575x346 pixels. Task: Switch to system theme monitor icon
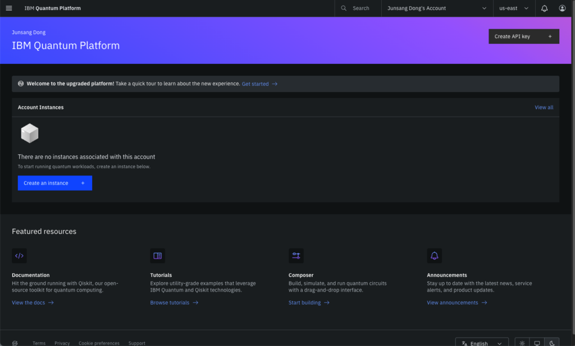[x=537, y=343]
